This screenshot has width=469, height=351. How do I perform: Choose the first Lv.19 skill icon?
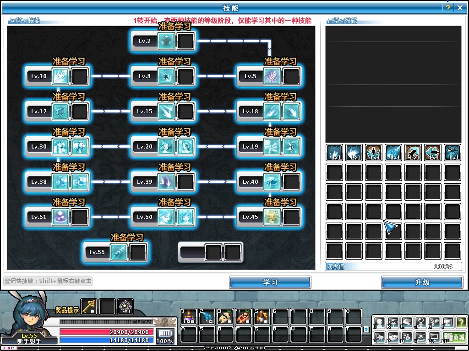pyautogui.click(x=272, y=147)
